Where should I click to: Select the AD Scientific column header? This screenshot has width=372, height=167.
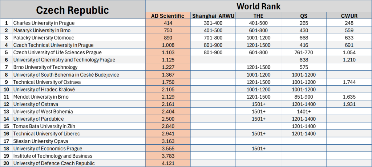(x=168, y=16)
